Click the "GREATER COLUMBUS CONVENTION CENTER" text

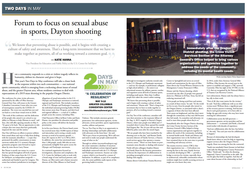(x=101, y=106)
